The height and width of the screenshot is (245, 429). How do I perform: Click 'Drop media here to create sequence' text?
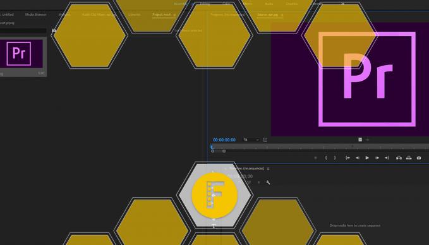tap(355, 225)
